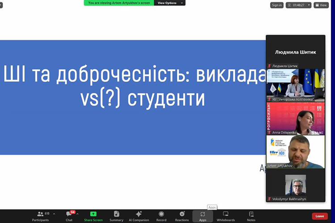Viewport: 335px width, 223px height.
Task: Launch the AI Companion
Action: click(x=138, y=216)
